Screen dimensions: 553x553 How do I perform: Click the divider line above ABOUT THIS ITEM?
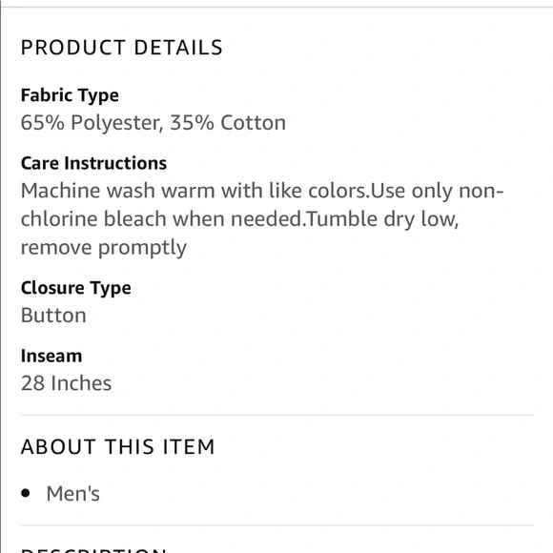coord(276,416)
